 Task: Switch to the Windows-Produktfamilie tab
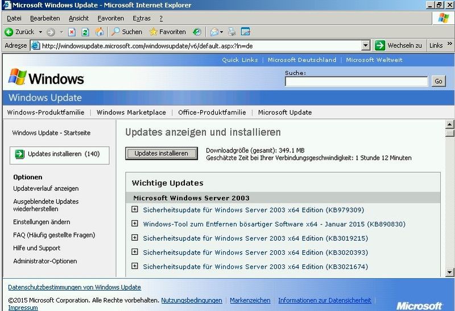[x=46, y=113]
